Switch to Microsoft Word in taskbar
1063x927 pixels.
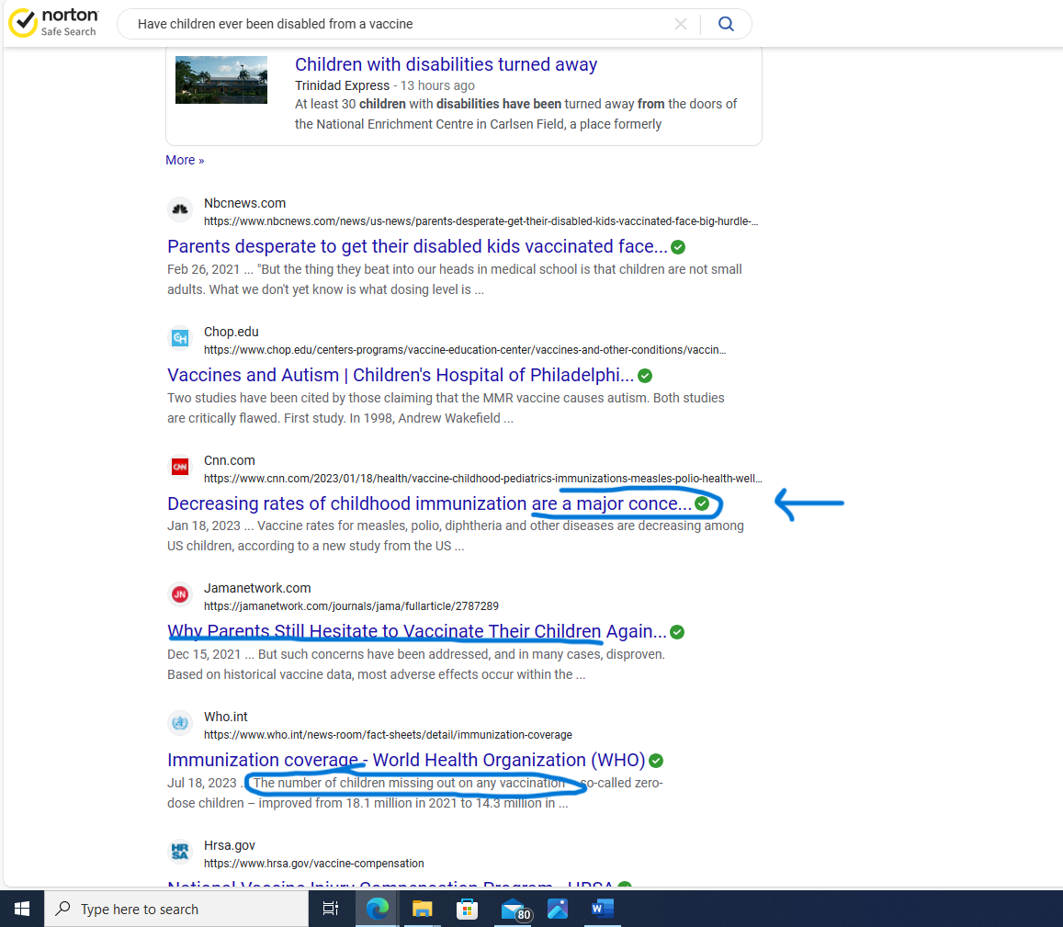[x=602, y=909]
